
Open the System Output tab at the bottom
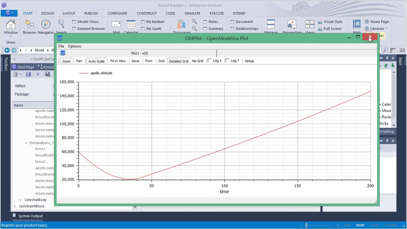[28, 216]
